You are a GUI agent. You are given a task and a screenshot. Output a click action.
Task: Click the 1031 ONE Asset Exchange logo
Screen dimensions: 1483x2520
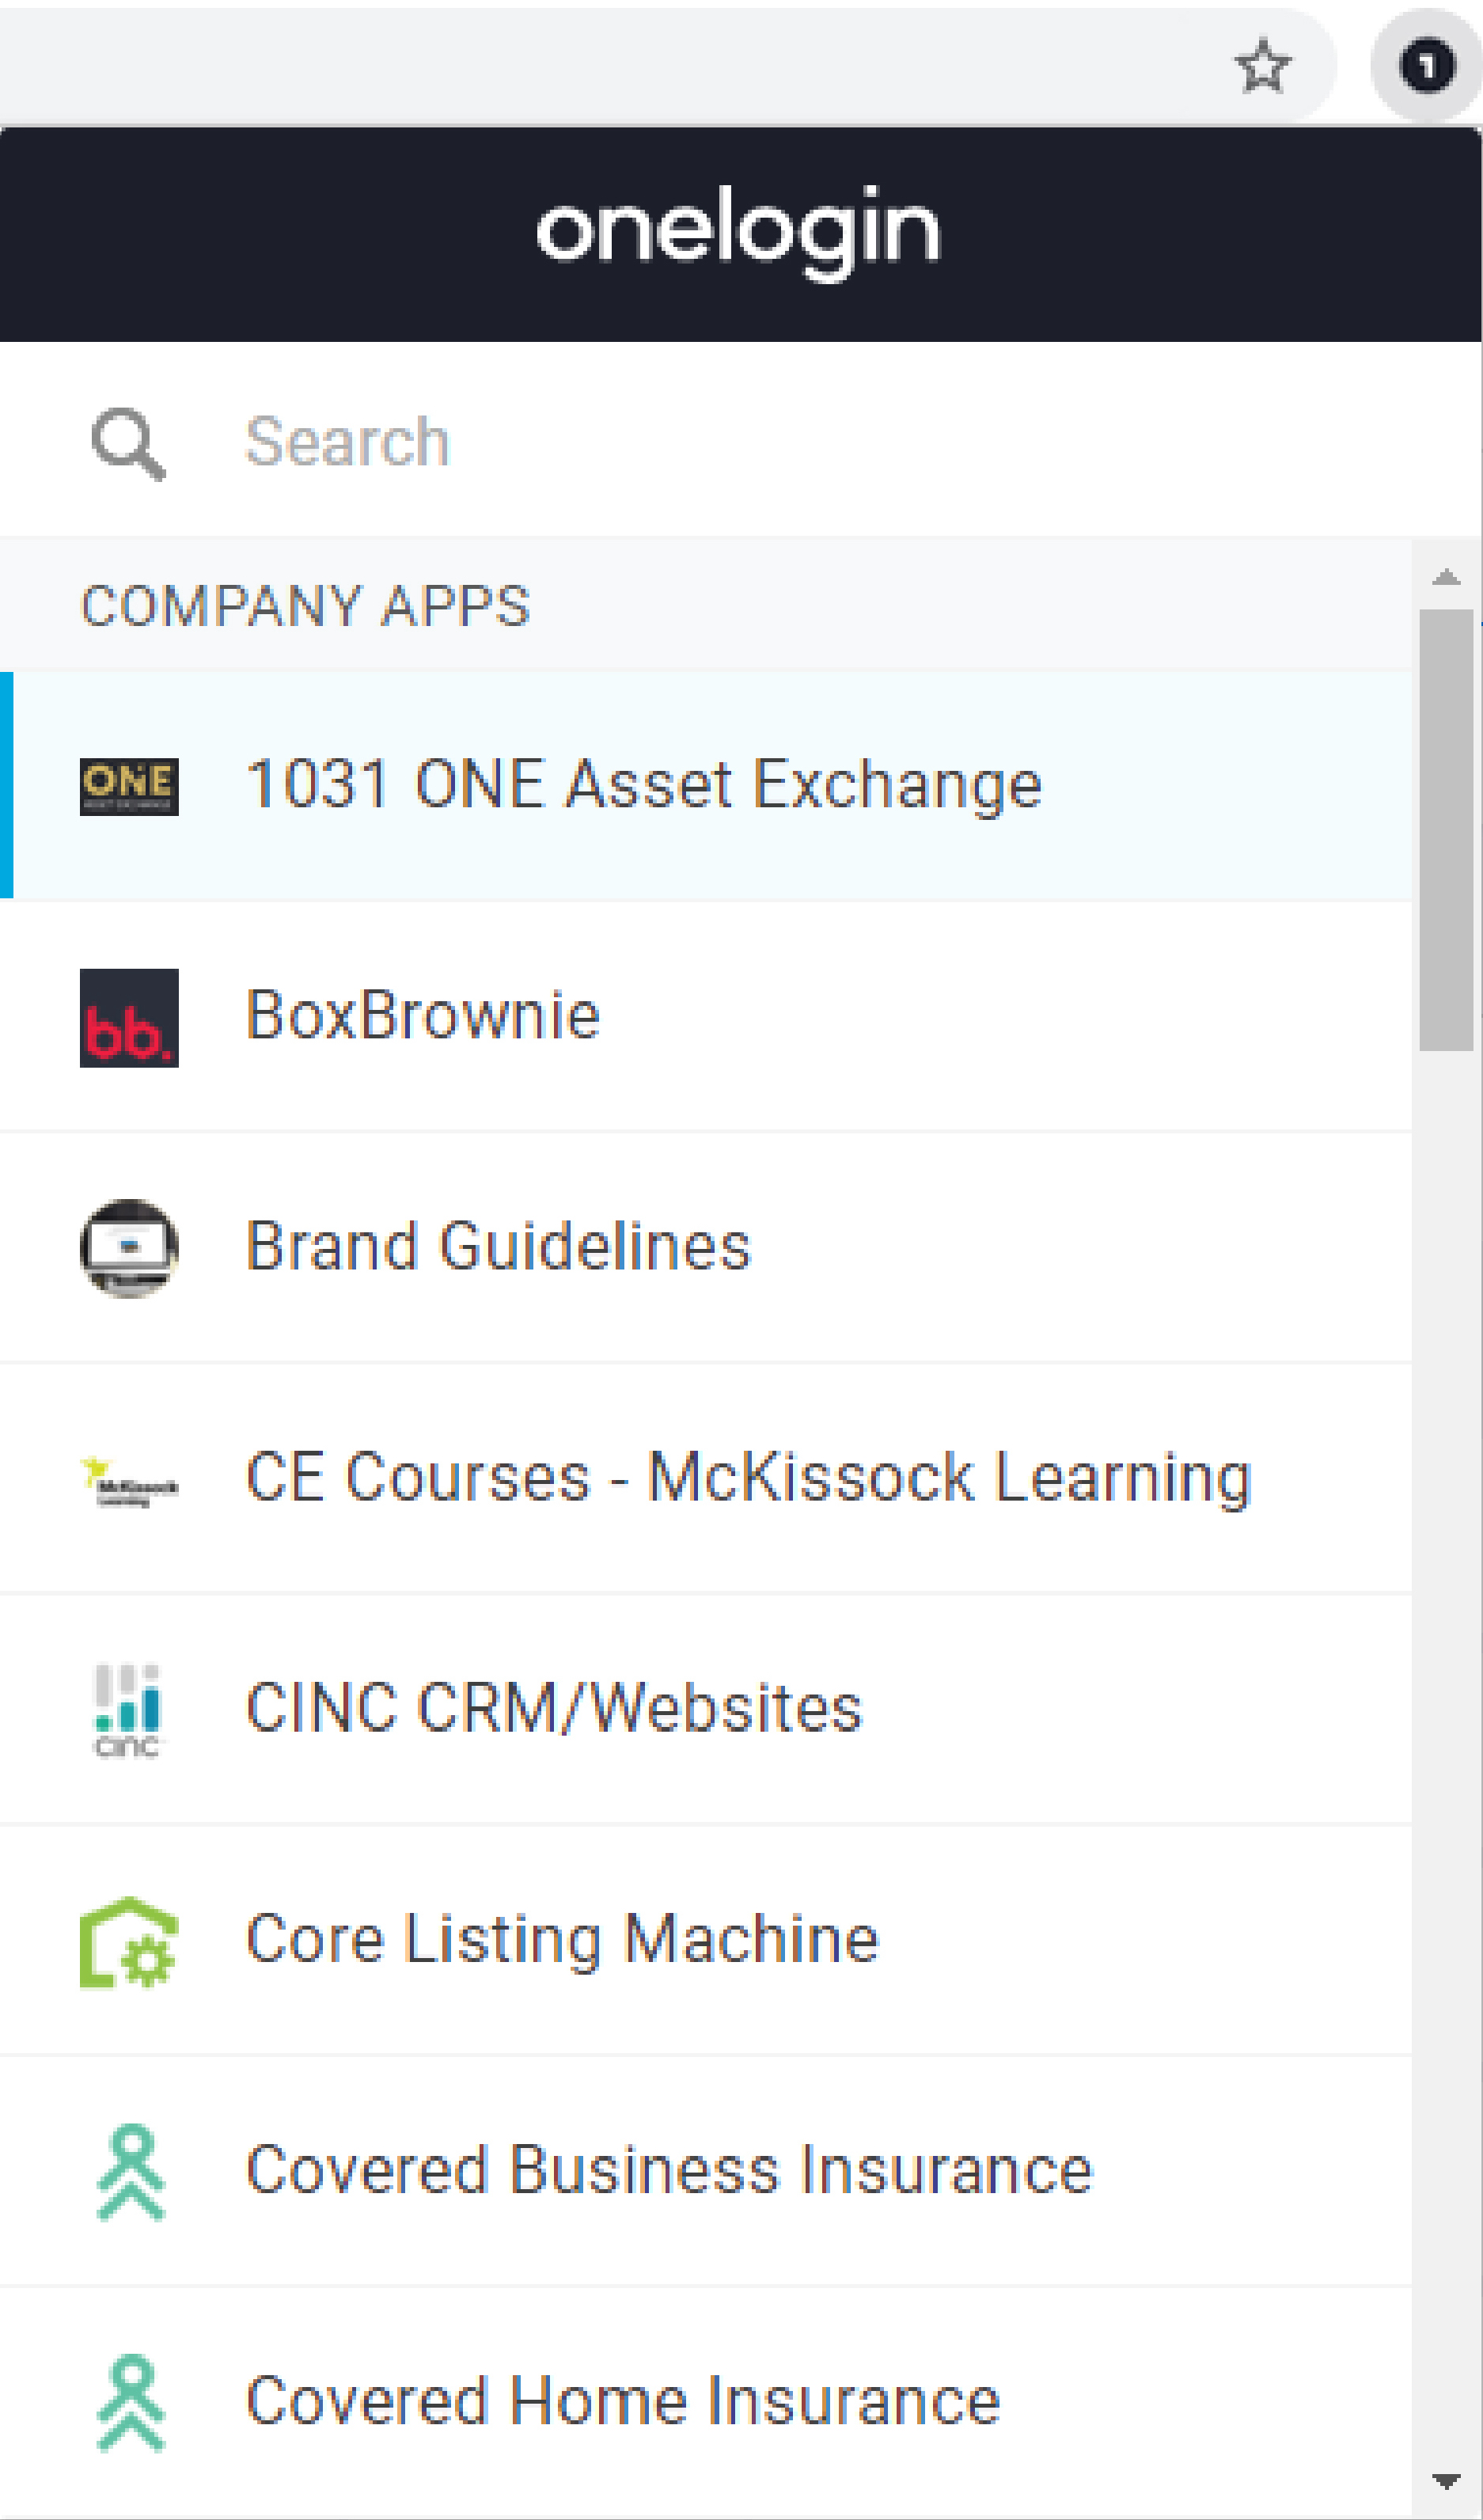(x=129, y=786)
